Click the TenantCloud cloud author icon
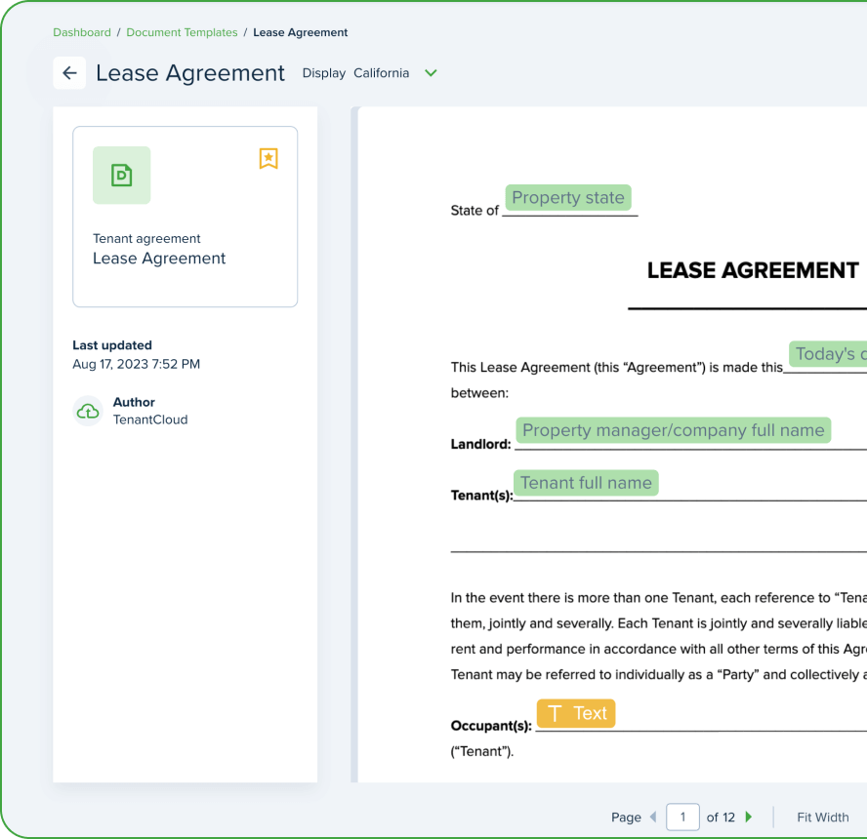 (x=88, y=411)
